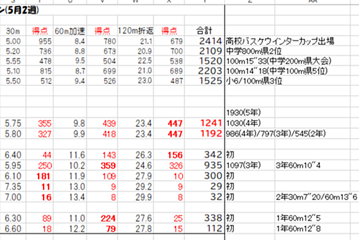Screen dimensions: 359x240
Task: Click the 120m time 20.9
Action: tap(145, 51)
